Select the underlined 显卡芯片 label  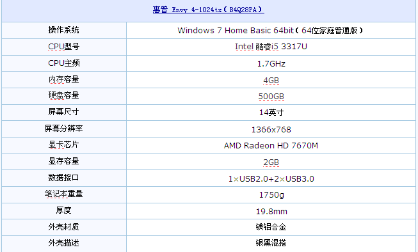click(64, 145)
